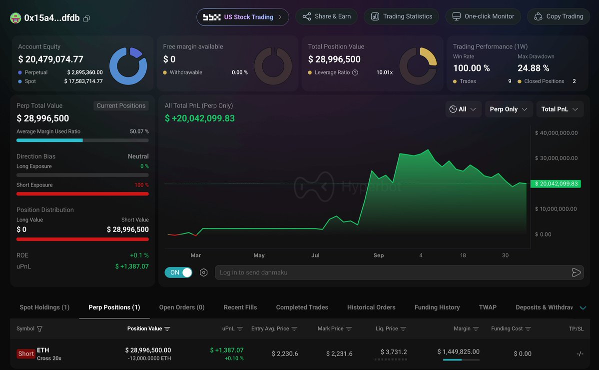Open the Total PnL dropdown
The image size is (599, 370).
click(x=560, y=109)
